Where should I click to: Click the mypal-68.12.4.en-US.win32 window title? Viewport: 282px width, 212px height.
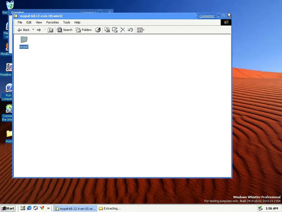pos(41,16)
